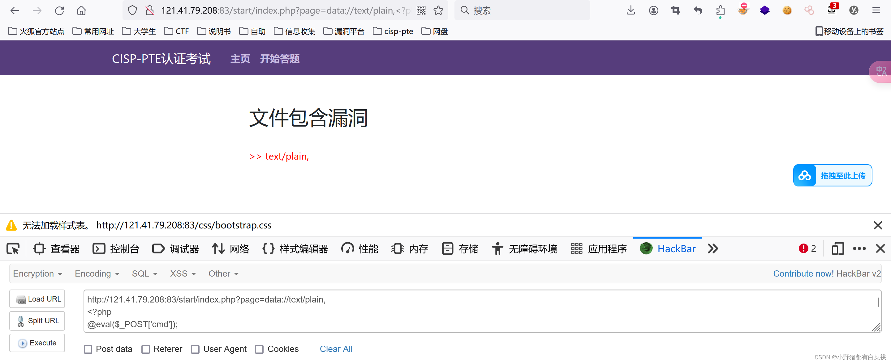This screenshot has height=363, width=891.
Task: Enable the Post data checkbox
Action: tap(88, 349)
